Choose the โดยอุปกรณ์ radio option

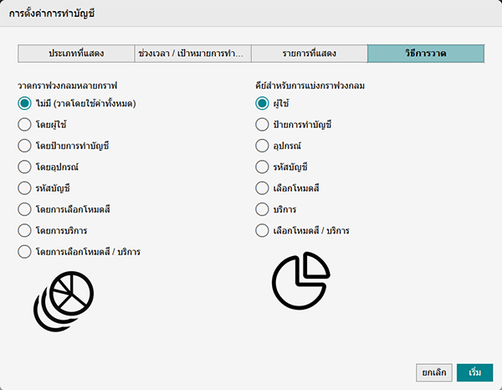[x=24, y=167]
